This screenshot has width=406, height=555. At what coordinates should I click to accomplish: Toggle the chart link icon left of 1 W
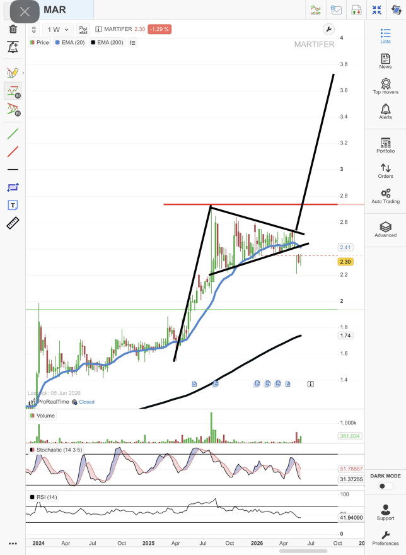point(34,30)
